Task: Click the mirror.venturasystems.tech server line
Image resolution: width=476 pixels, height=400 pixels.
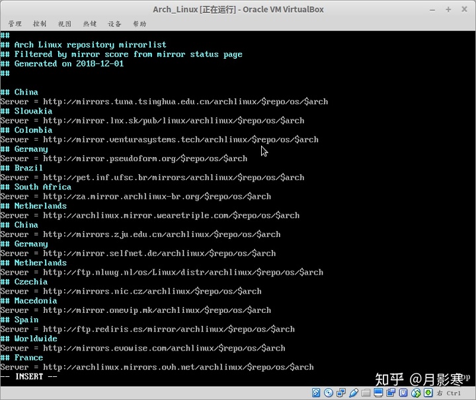Action: click(160, 139)
